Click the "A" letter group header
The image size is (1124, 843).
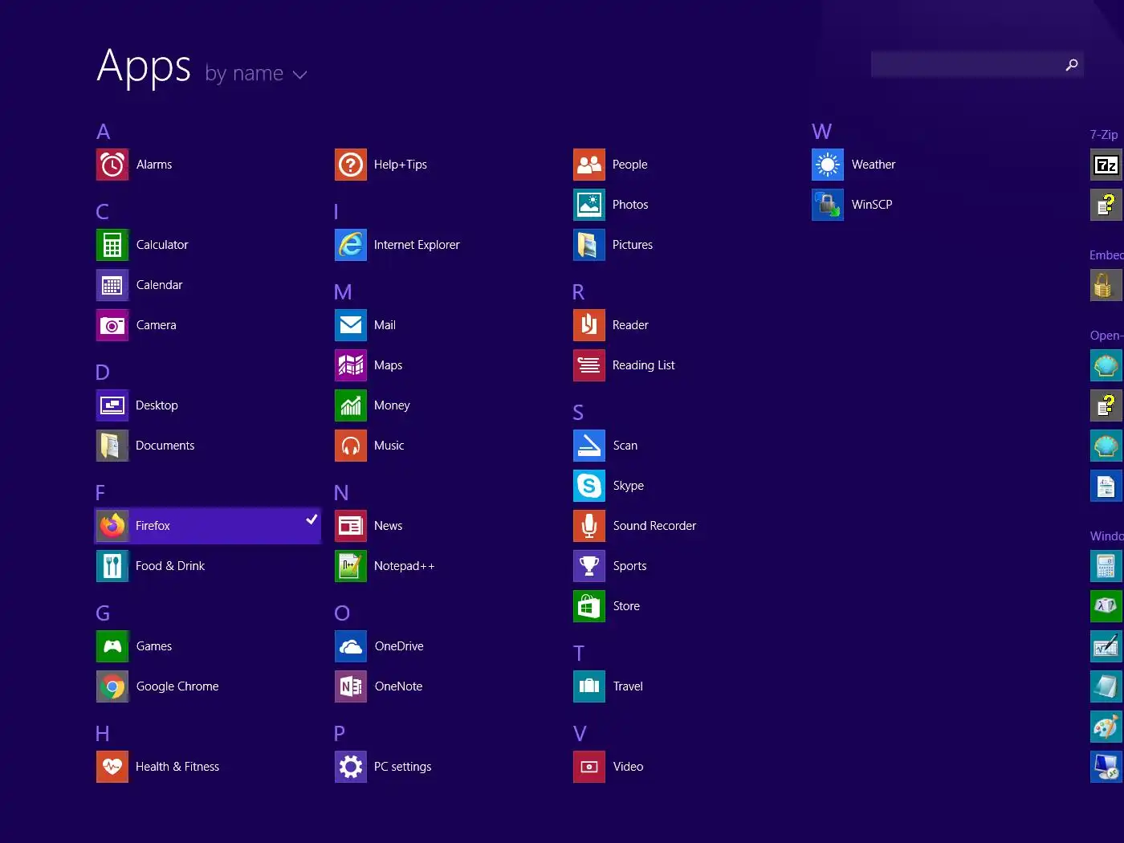tap(104, 132)
